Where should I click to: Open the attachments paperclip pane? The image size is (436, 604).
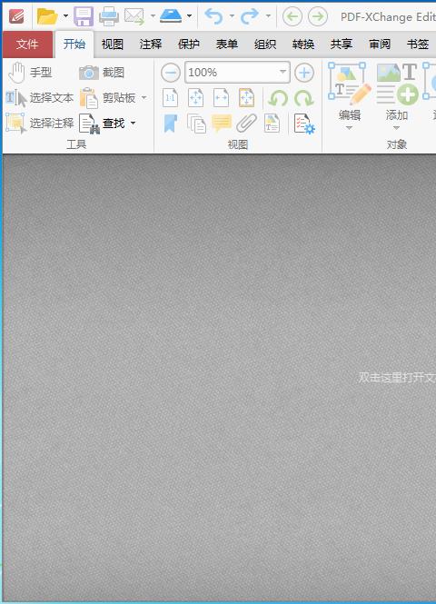246,124
